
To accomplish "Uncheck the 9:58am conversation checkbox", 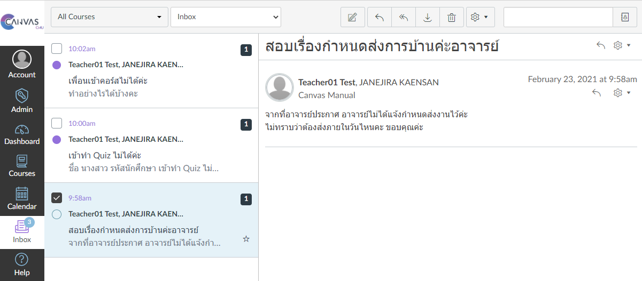I will pos(57,198).
